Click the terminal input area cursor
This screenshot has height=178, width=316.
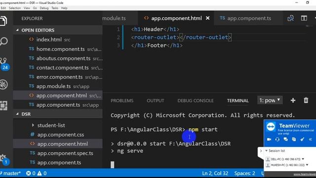[x=113, y=165]
